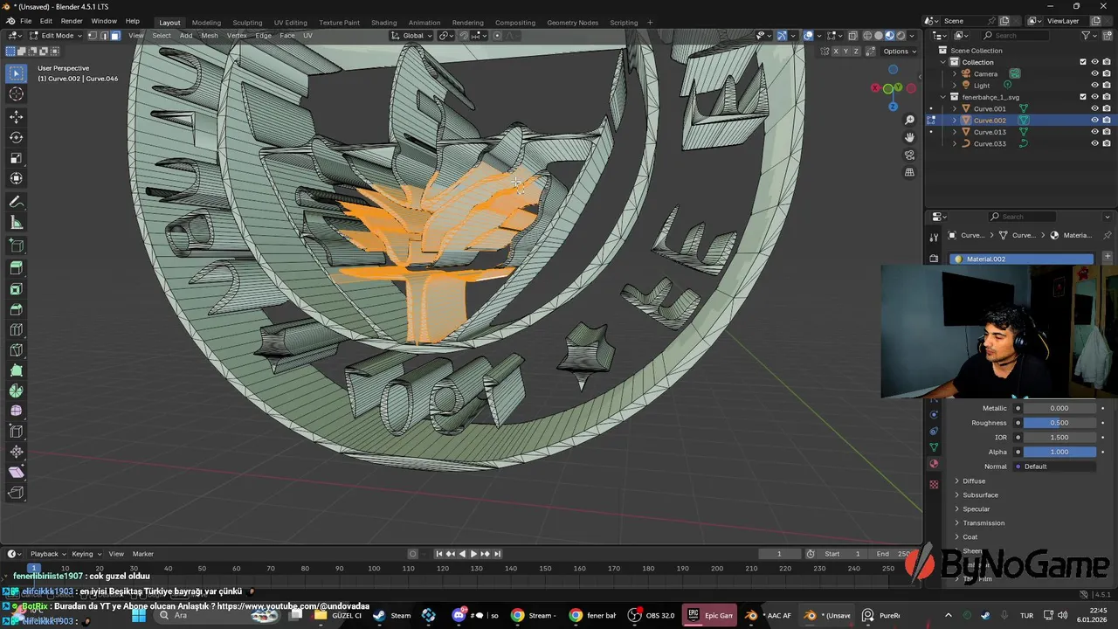Image resolution: width=1118 pixels, height=629 pixels.
Task: Select the Bevel tool
Action: coord(16,309)
